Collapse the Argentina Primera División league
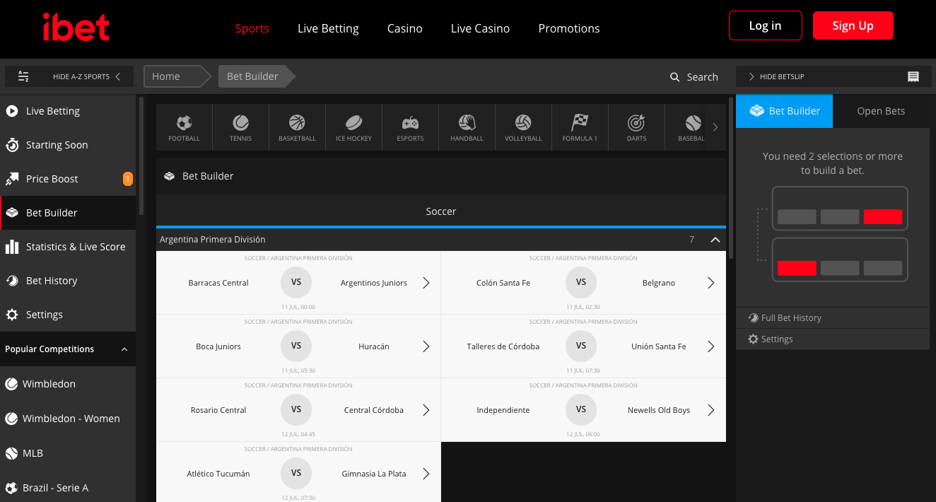This screenshot has height=502, width=936. tap(715, 240)
